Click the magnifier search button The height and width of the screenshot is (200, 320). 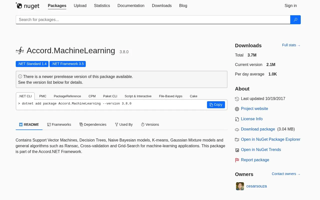[x=295, y=20]
